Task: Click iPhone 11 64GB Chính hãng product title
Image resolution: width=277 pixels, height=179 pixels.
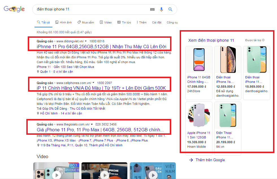Action: click(x=199, y=79)
